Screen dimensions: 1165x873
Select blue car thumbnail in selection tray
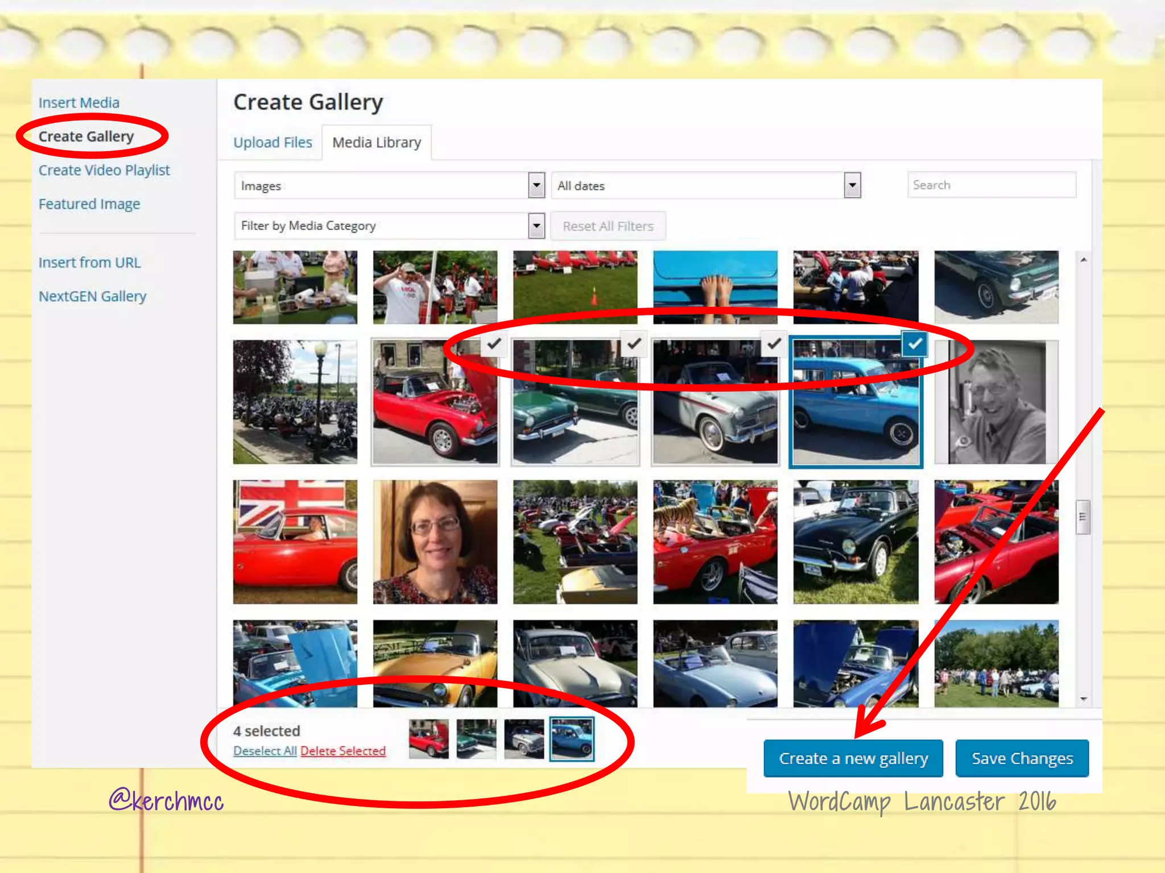571,739
